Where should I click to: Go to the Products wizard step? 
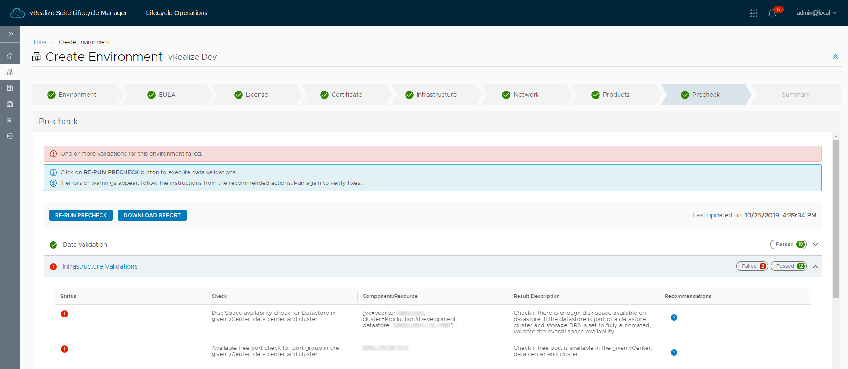coord(616,95)
